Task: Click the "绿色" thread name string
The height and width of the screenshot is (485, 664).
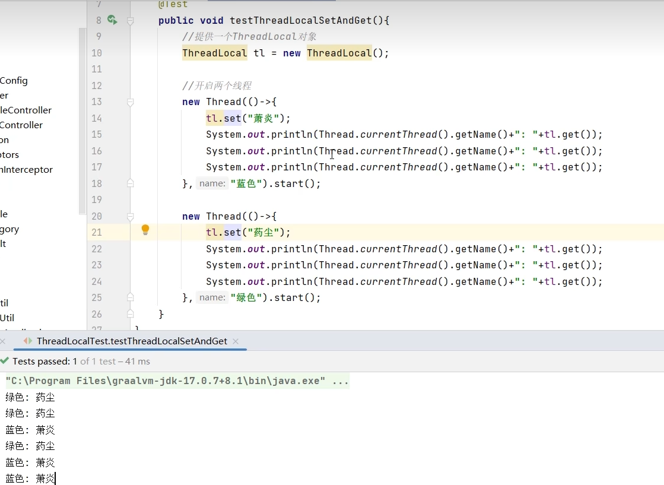Action: click(246, 297)
